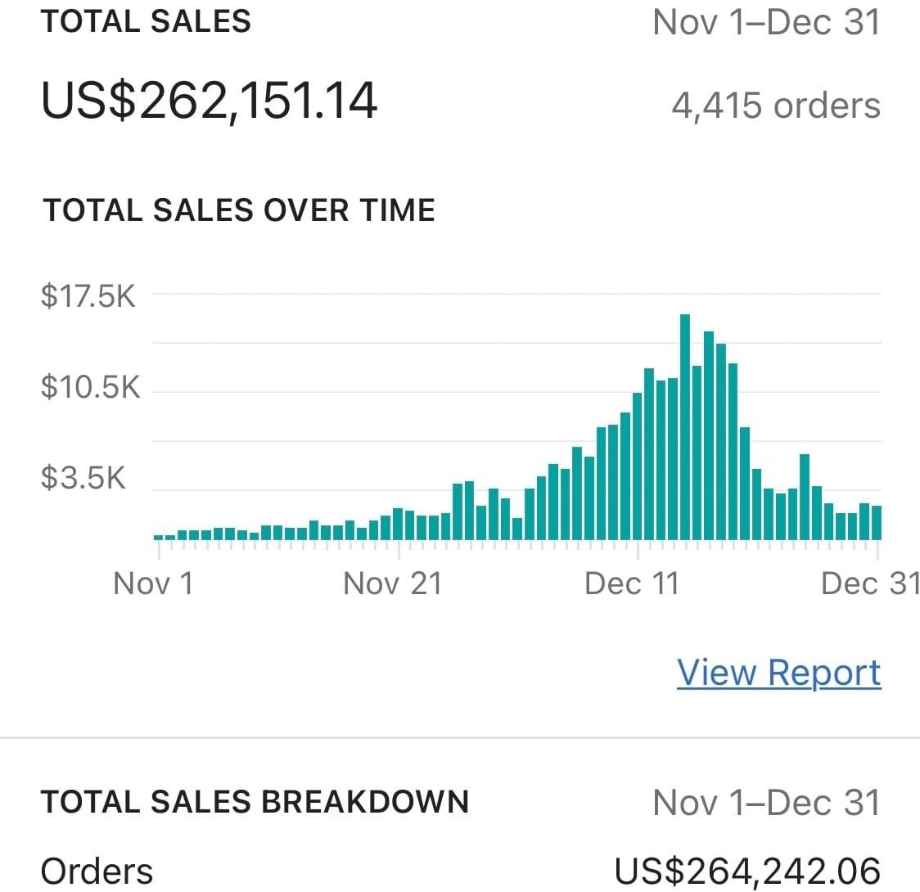Select the US$262,151.14 total sales amount
This screenshot has height=892, width=920.
[210, 101]
